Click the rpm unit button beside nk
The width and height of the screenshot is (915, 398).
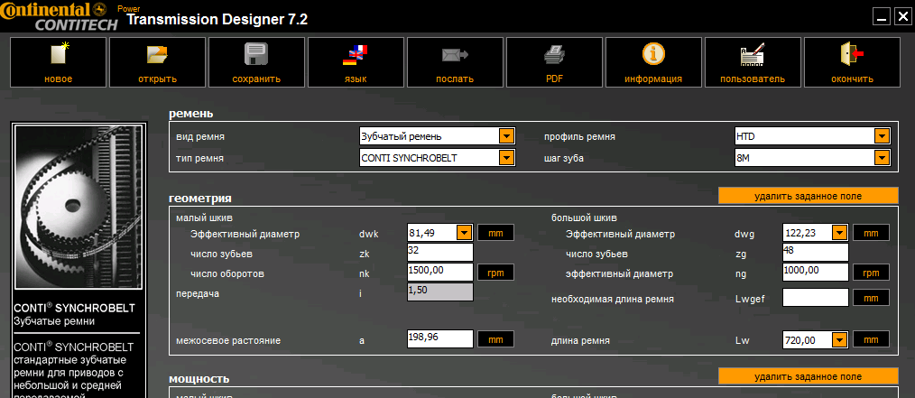495,272
